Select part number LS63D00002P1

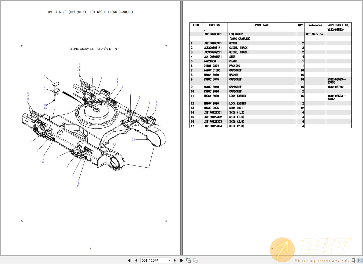(x=213, y=52)
